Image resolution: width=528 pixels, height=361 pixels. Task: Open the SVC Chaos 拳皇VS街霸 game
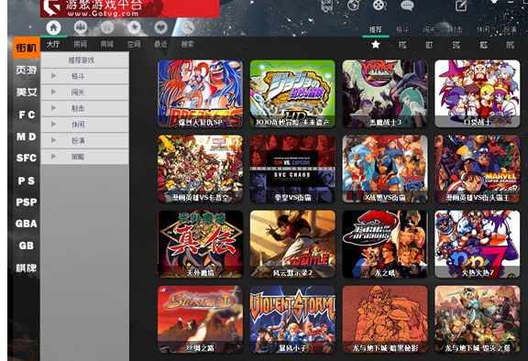click(x=292, y=169)
